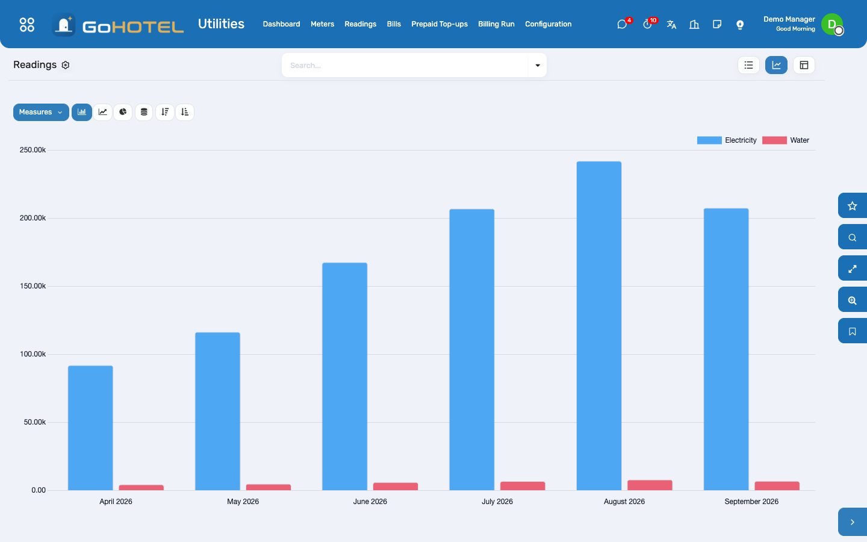Switch to graph view
The image size is (867, 542).
pos(776,65)
